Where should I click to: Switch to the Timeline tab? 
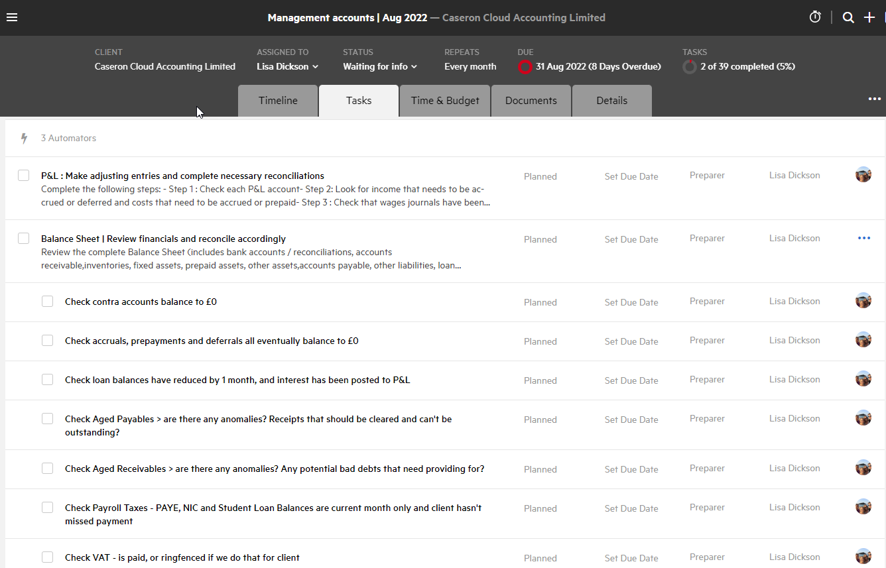278,101
